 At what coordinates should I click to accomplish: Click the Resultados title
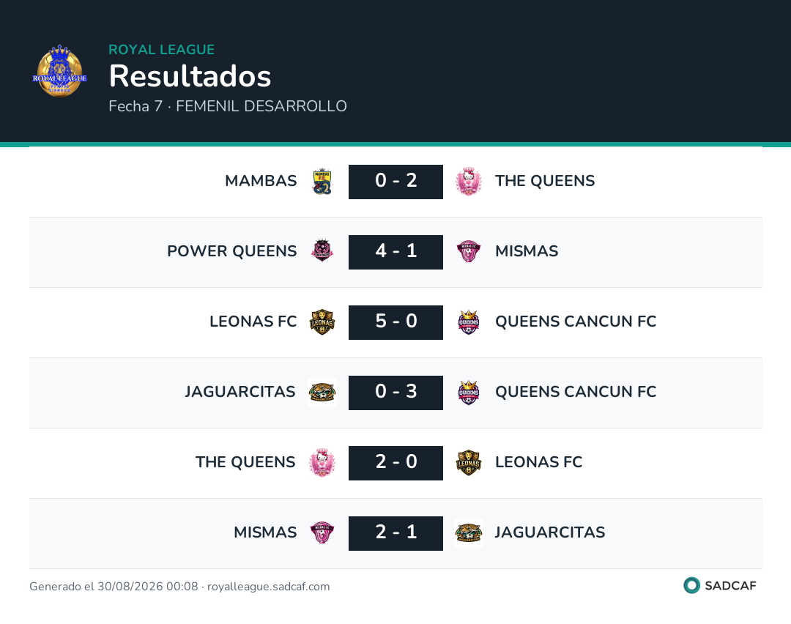click(190, 76)
